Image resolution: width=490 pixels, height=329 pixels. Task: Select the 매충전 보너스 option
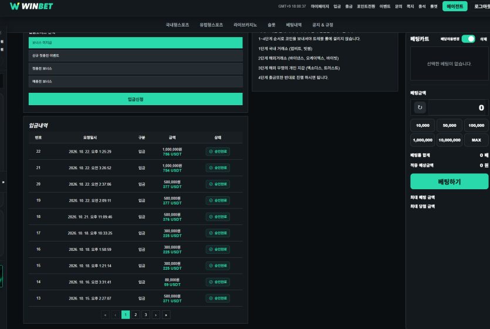tap(136, 81)
